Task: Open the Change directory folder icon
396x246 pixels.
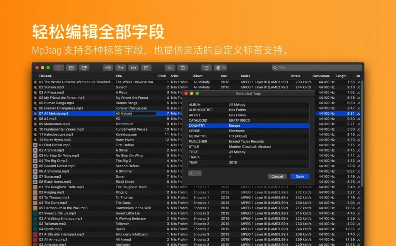Action: [x=72, y=68]
